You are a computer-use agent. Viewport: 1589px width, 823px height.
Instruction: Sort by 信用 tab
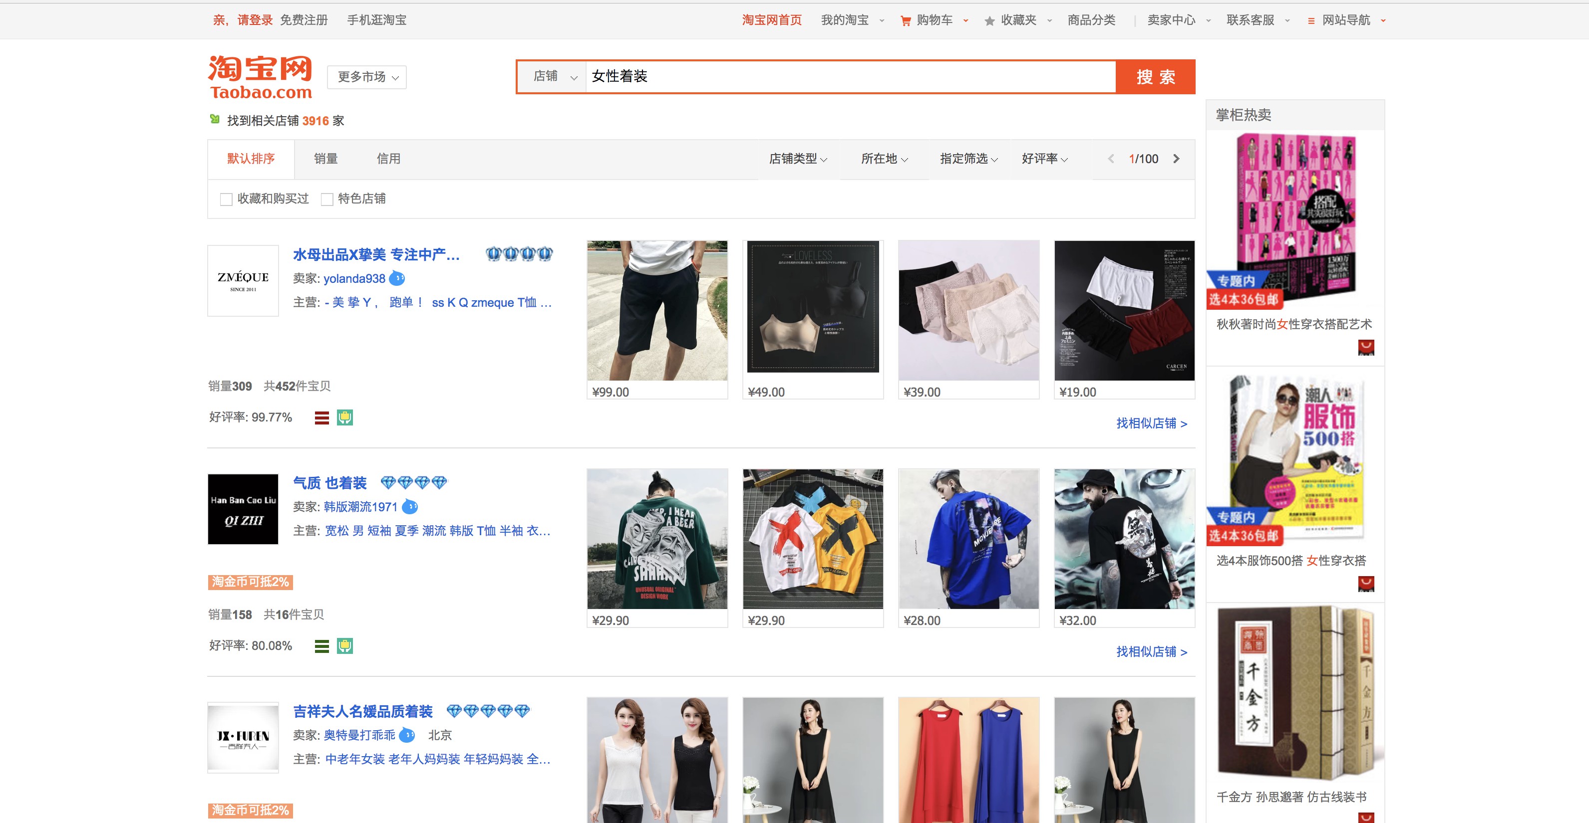388,159
